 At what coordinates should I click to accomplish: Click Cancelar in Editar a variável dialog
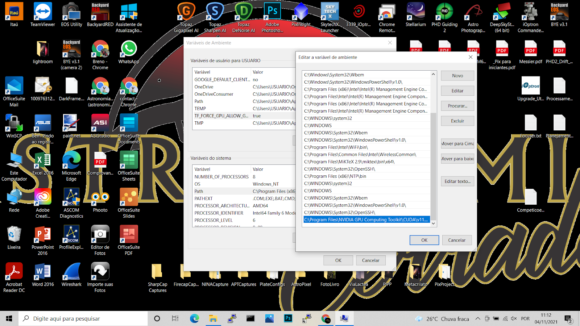click(457, 240)
